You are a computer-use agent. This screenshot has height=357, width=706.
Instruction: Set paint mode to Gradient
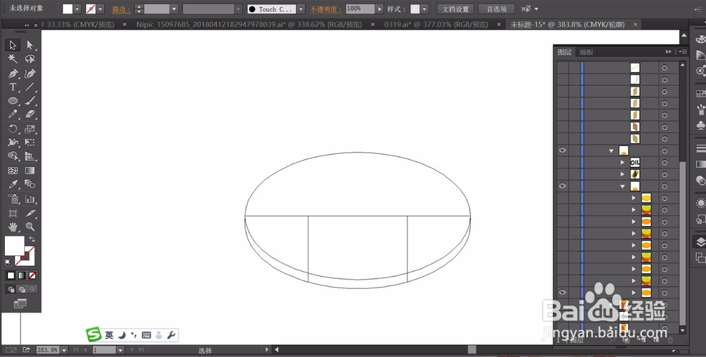[x=22, y=276]
